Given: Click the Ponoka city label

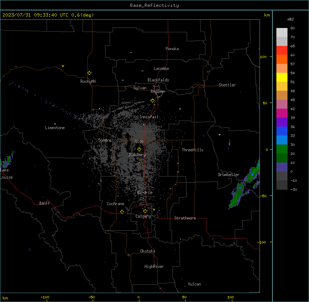Looking at the screenshot, I should [x=172, y=49].
